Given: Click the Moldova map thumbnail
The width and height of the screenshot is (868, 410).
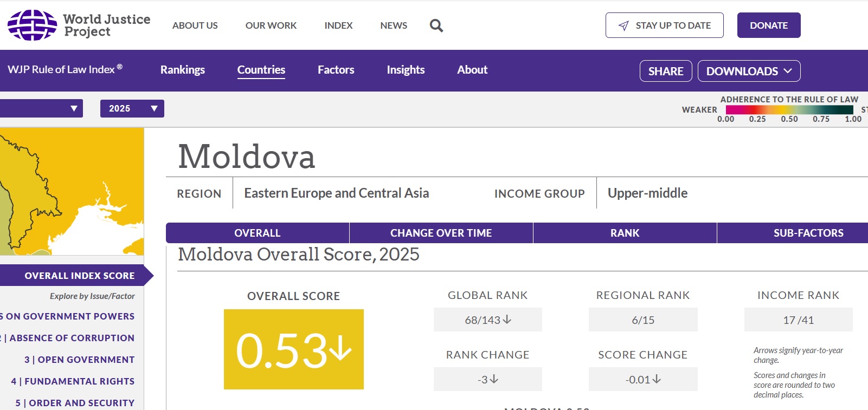Looking at the screenshot, I should [x=72, y=192].
